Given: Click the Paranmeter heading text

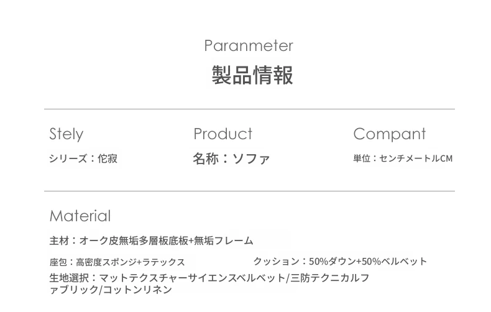Looking at the screenshot, I should click(249, 46).
